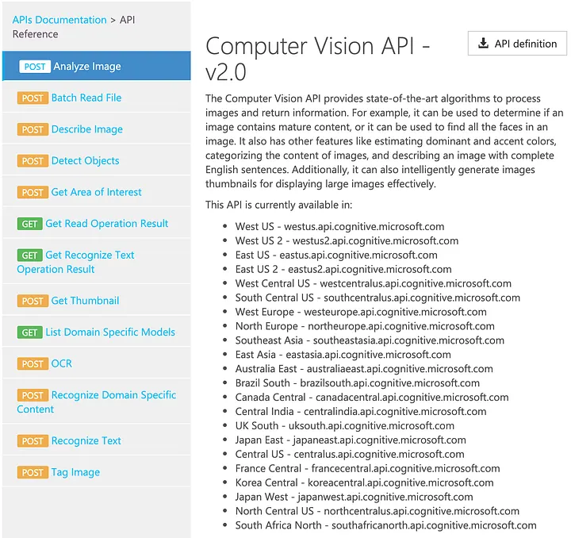
Task: Click the GET badge beside Get Read Operation Result
Action: [x=29, y=224]
